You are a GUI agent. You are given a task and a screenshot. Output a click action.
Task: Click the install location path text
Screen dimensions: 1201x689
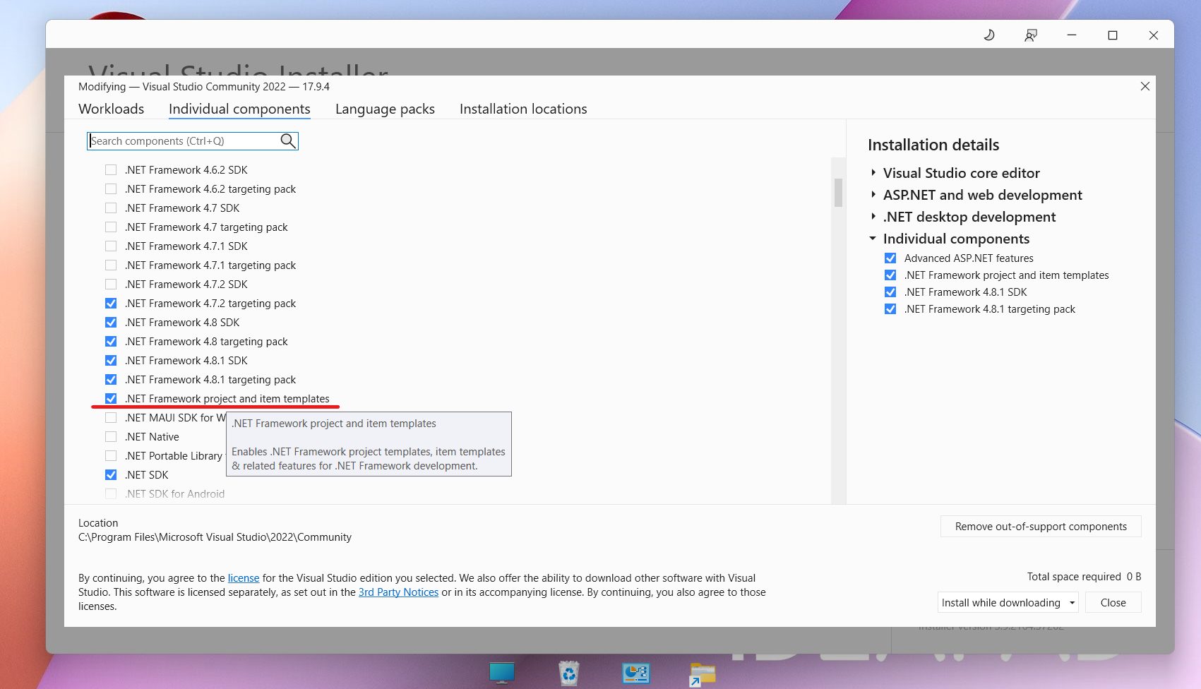(215, 537)
